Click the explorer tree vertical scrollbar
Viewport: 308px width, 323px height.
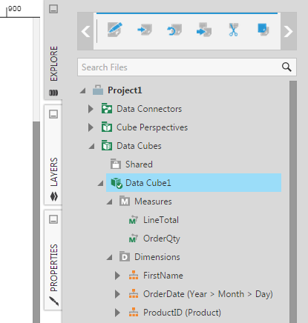pyautogui.click(x=293, y=202)
